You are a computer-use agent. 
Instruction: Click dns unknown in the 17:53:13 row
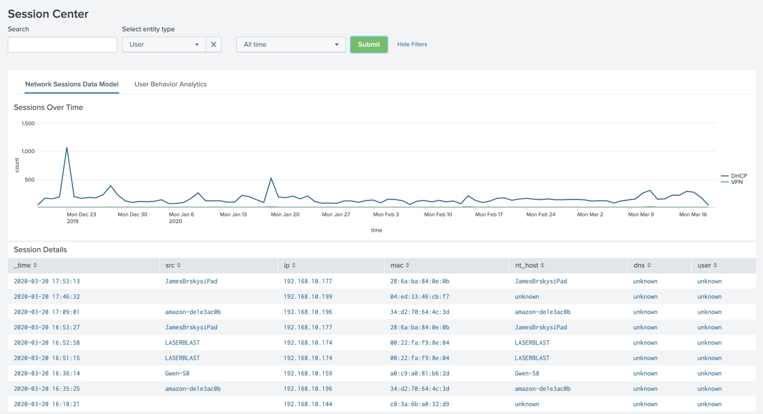pos(645,281)
